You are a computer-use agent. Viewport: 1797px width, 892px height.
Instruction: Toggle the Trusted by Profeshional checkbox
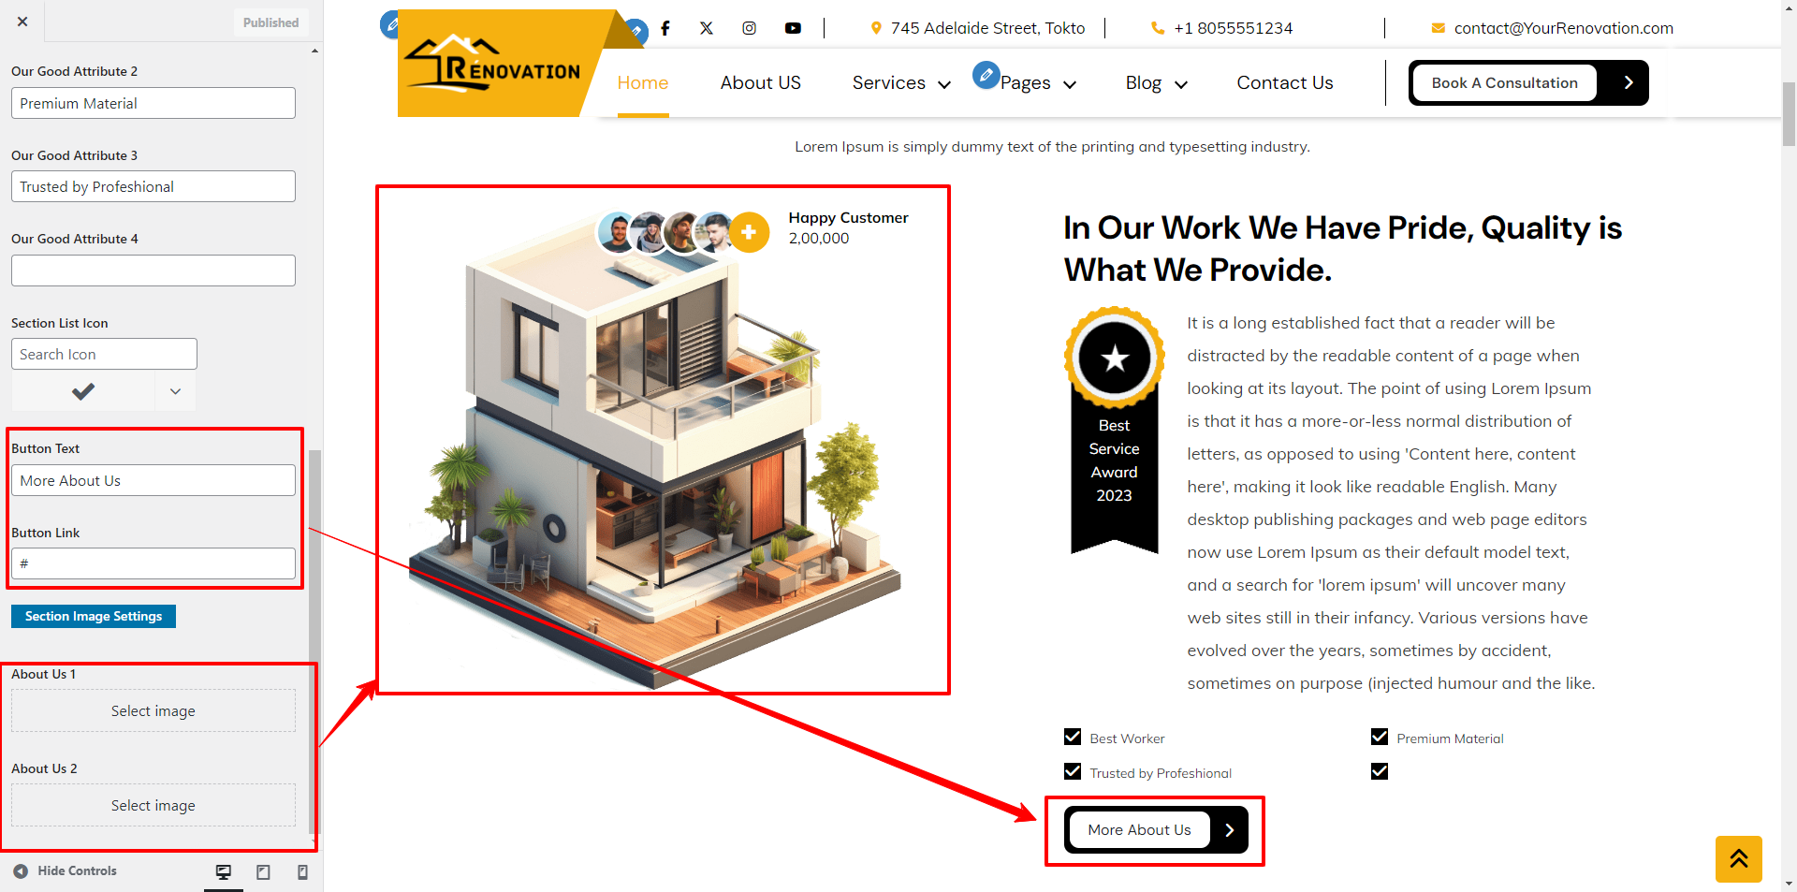click(x=1073, y=771)
